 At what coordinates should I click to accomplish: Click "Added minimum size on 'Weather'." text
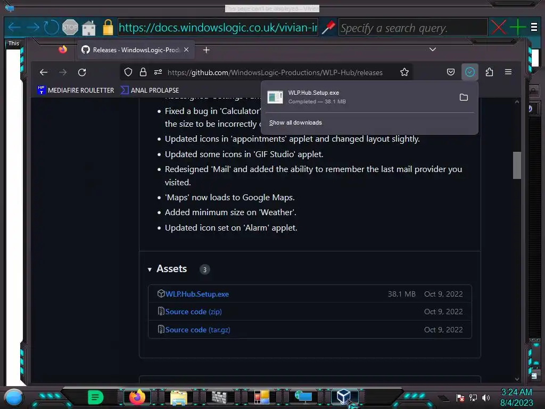point(230,212)
